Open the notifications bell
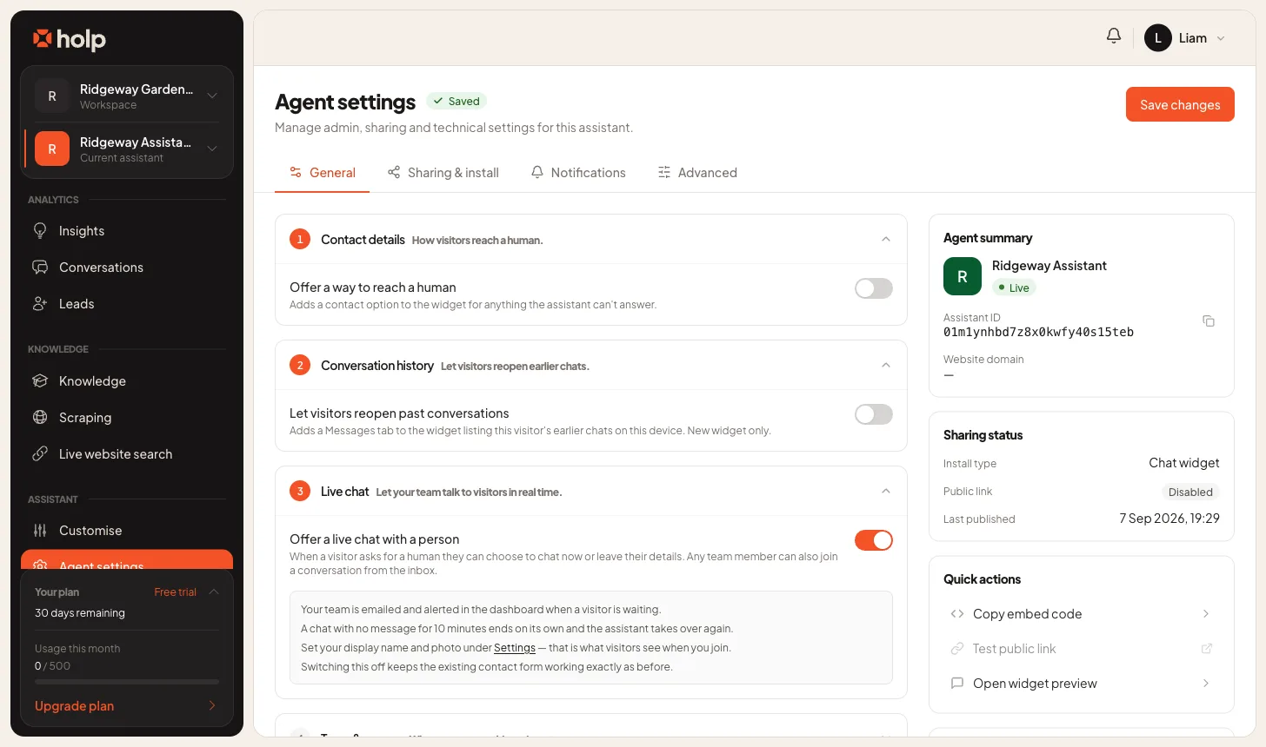Viewport: 1266px width, 747px height. coord(1114,36)
